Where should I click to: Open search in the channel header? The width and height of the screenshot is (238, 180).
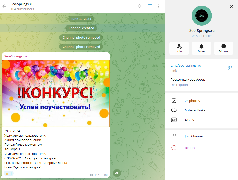pos(140,6)
